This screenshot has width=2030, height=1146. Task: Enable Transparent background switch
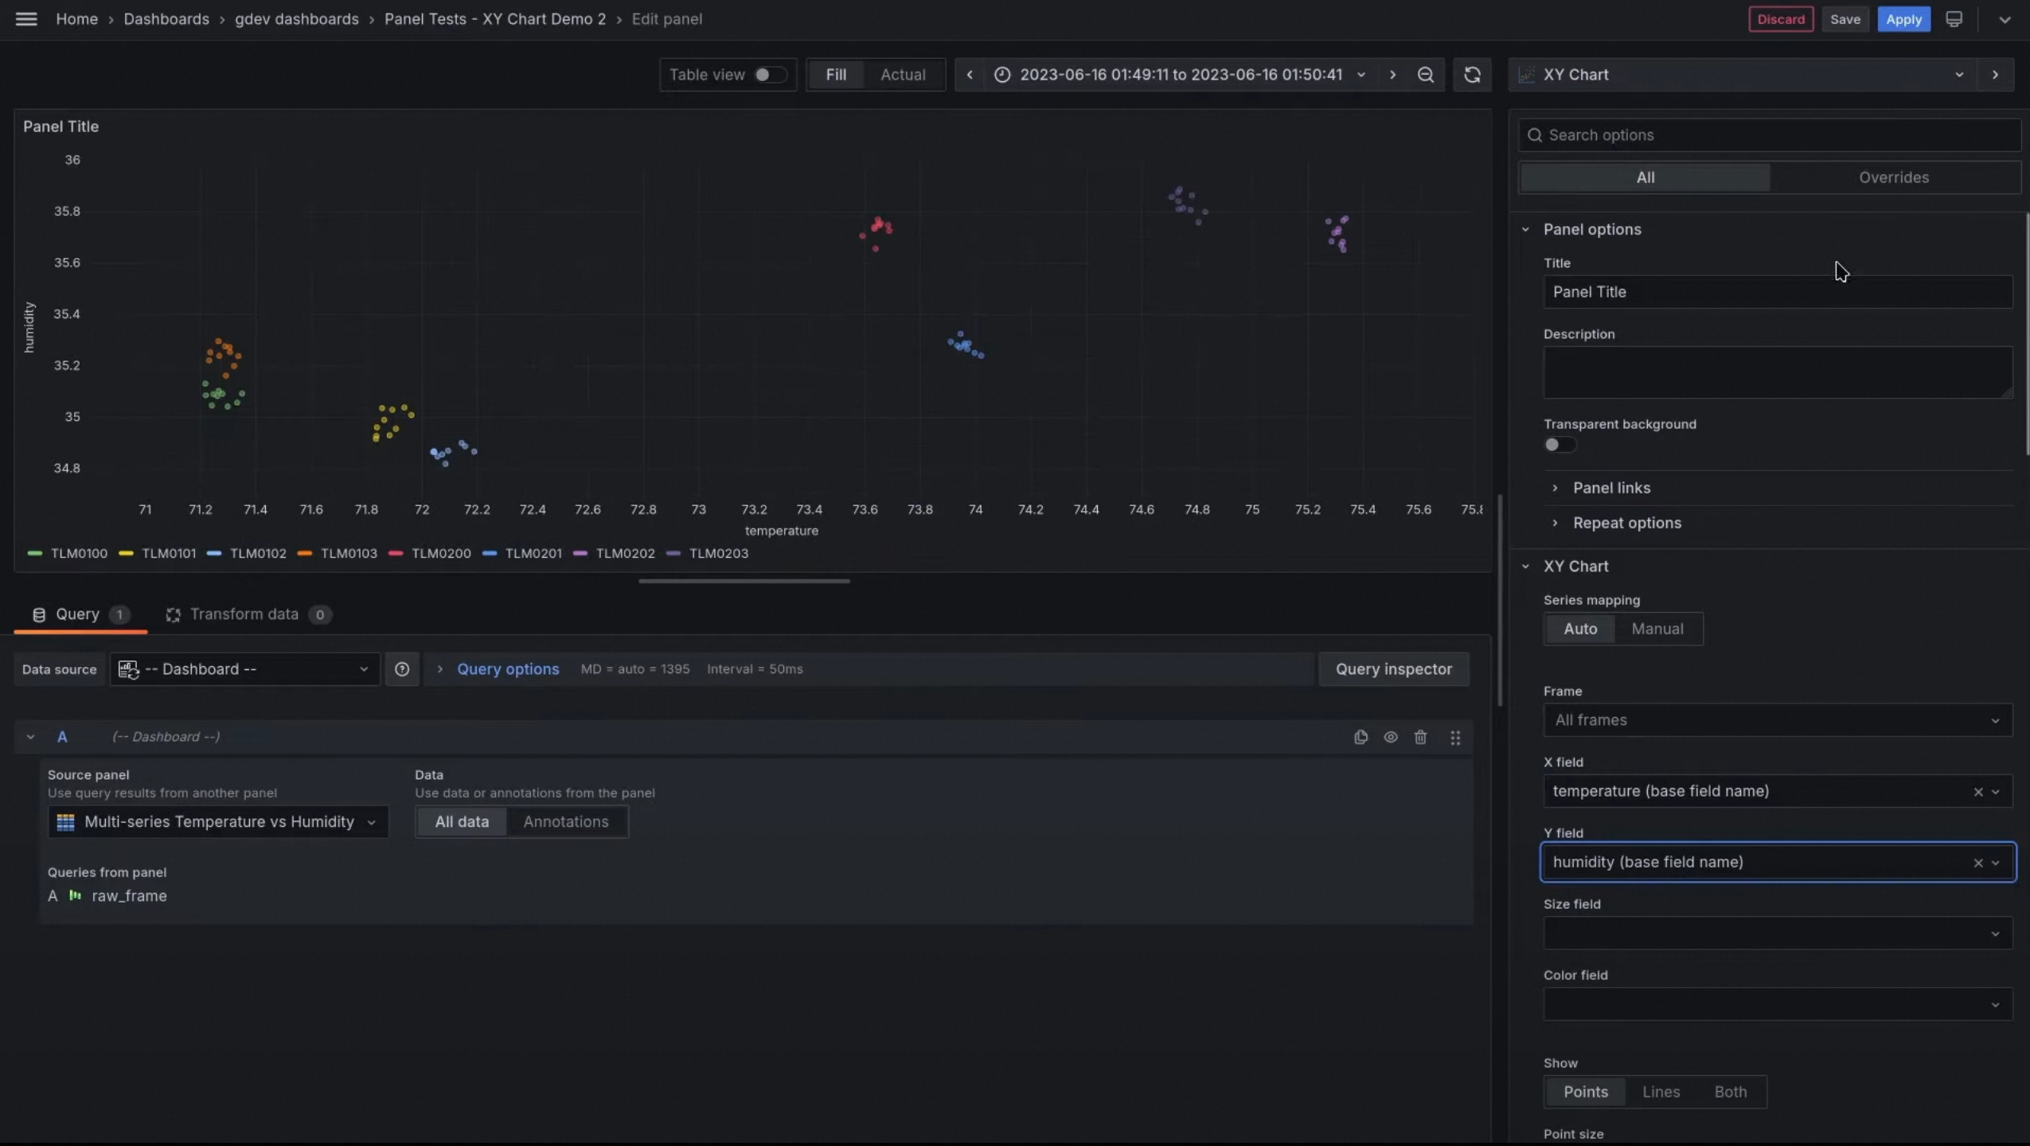[1559, 445]
